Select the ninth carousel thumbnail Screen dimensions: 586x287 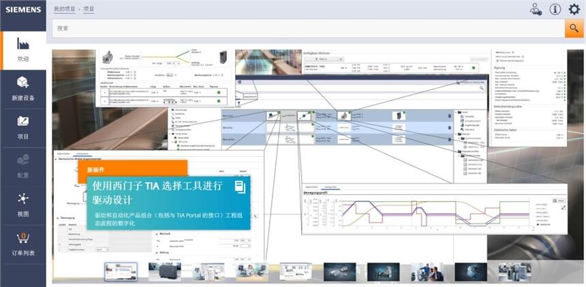(x=471, y=272)
